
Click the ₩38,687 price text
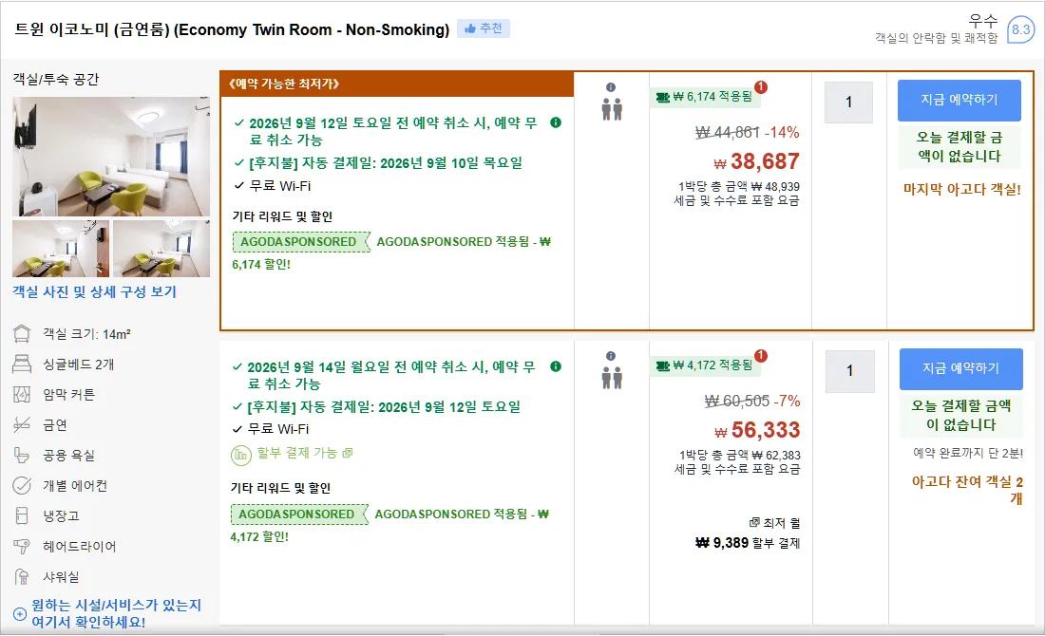click(x=756, y=161)
